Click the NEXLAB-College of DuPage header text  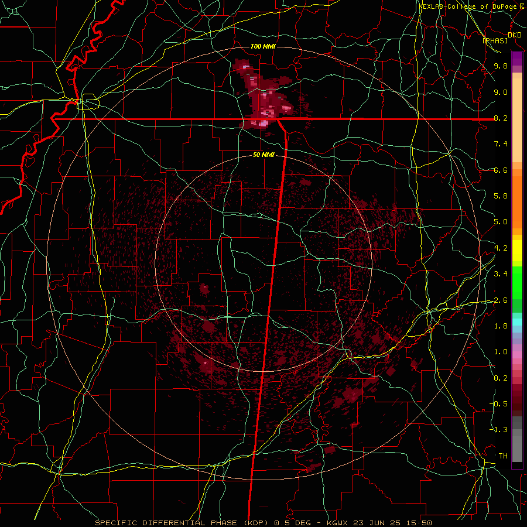(471, 6)
